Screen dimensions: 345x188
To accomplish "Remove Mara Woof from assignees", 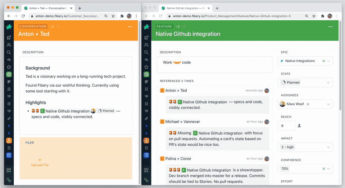I will tap(308, 104).
